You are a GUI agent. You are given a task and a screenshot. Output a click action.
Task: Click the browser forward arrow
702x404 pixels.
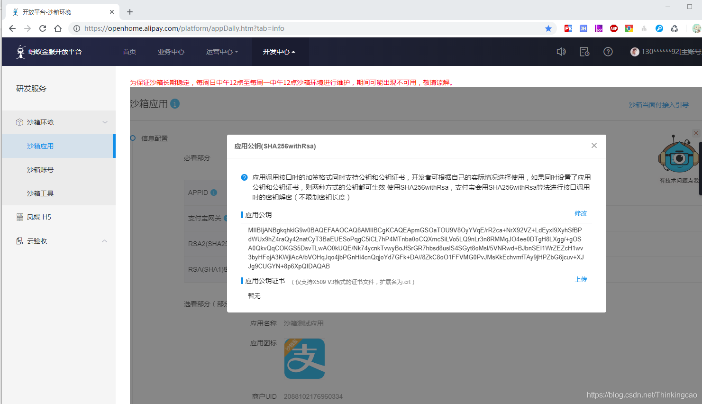point(27,28)
